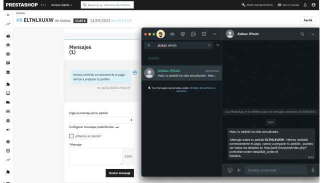The image size is (323, 183).
Task: Open the bottom puzzle piece sidebar icon
Action: (8, 172)
